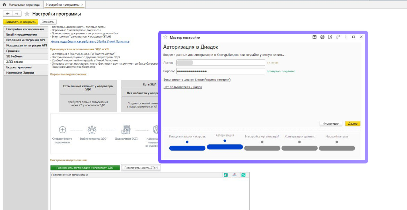Click the Подключение ЭЦП icon

126,129
